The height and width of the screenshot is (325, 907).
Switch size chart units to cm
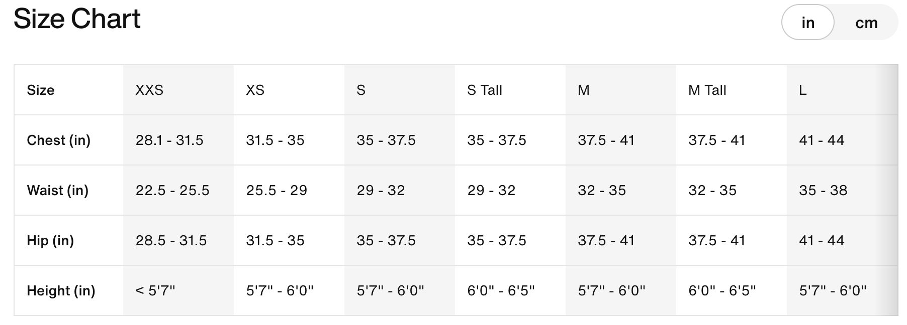(866, 23)
